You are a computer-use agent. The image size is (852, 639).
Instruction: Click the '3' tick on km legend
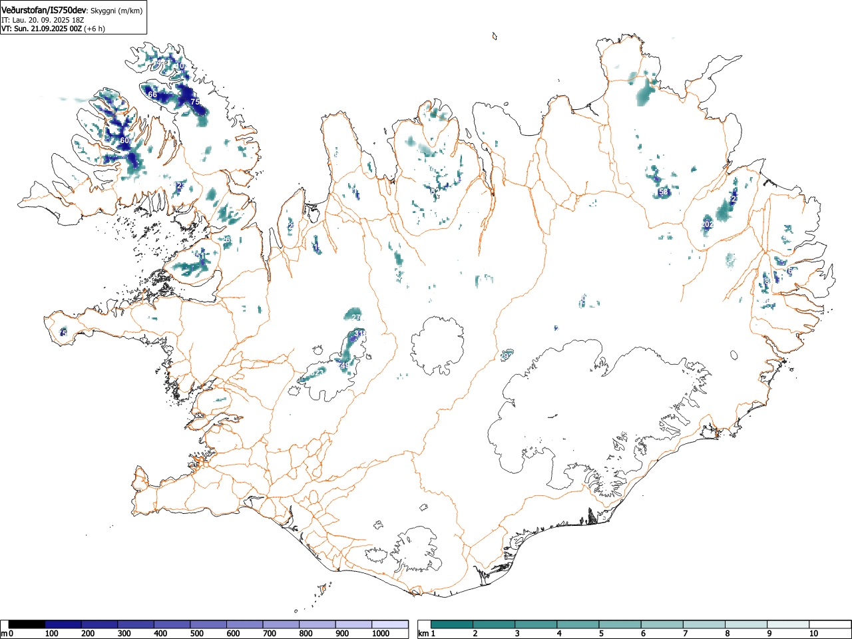tap(517, 634)
